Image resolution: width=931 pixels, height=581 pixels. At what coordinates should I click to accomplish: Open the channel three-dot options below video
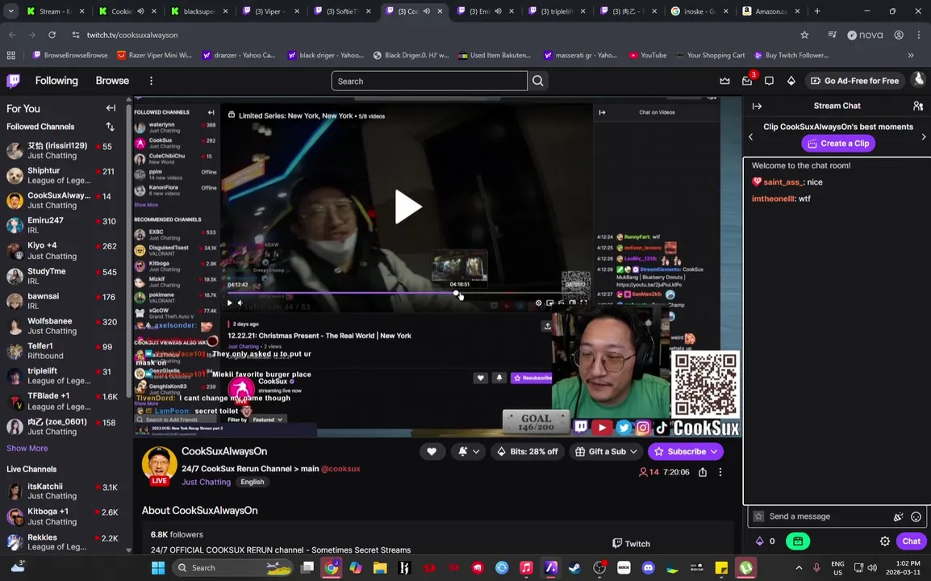720,472
